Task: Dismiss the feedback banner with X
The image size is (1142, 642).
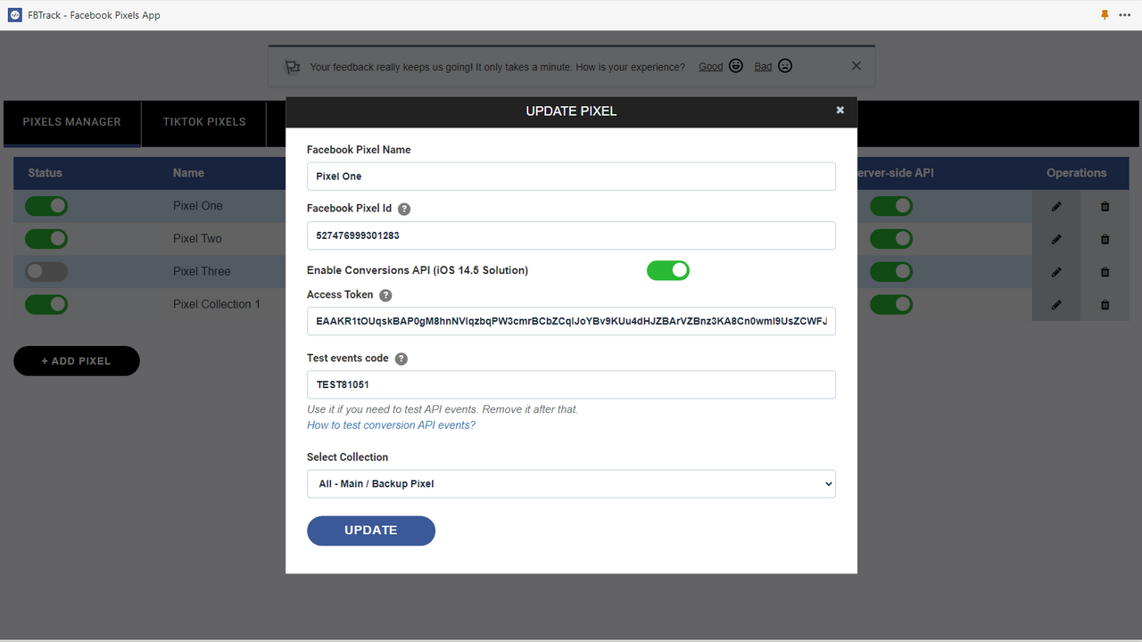Action: point(856,66)
